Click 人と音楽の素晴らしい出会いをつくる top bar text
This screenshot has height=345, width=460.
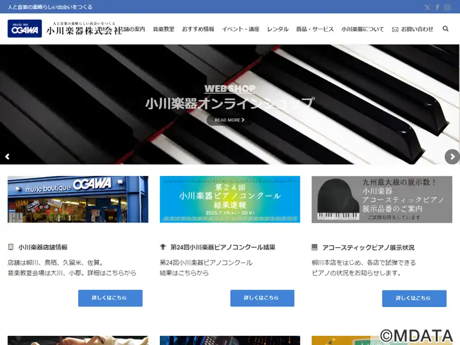[50, 7]
